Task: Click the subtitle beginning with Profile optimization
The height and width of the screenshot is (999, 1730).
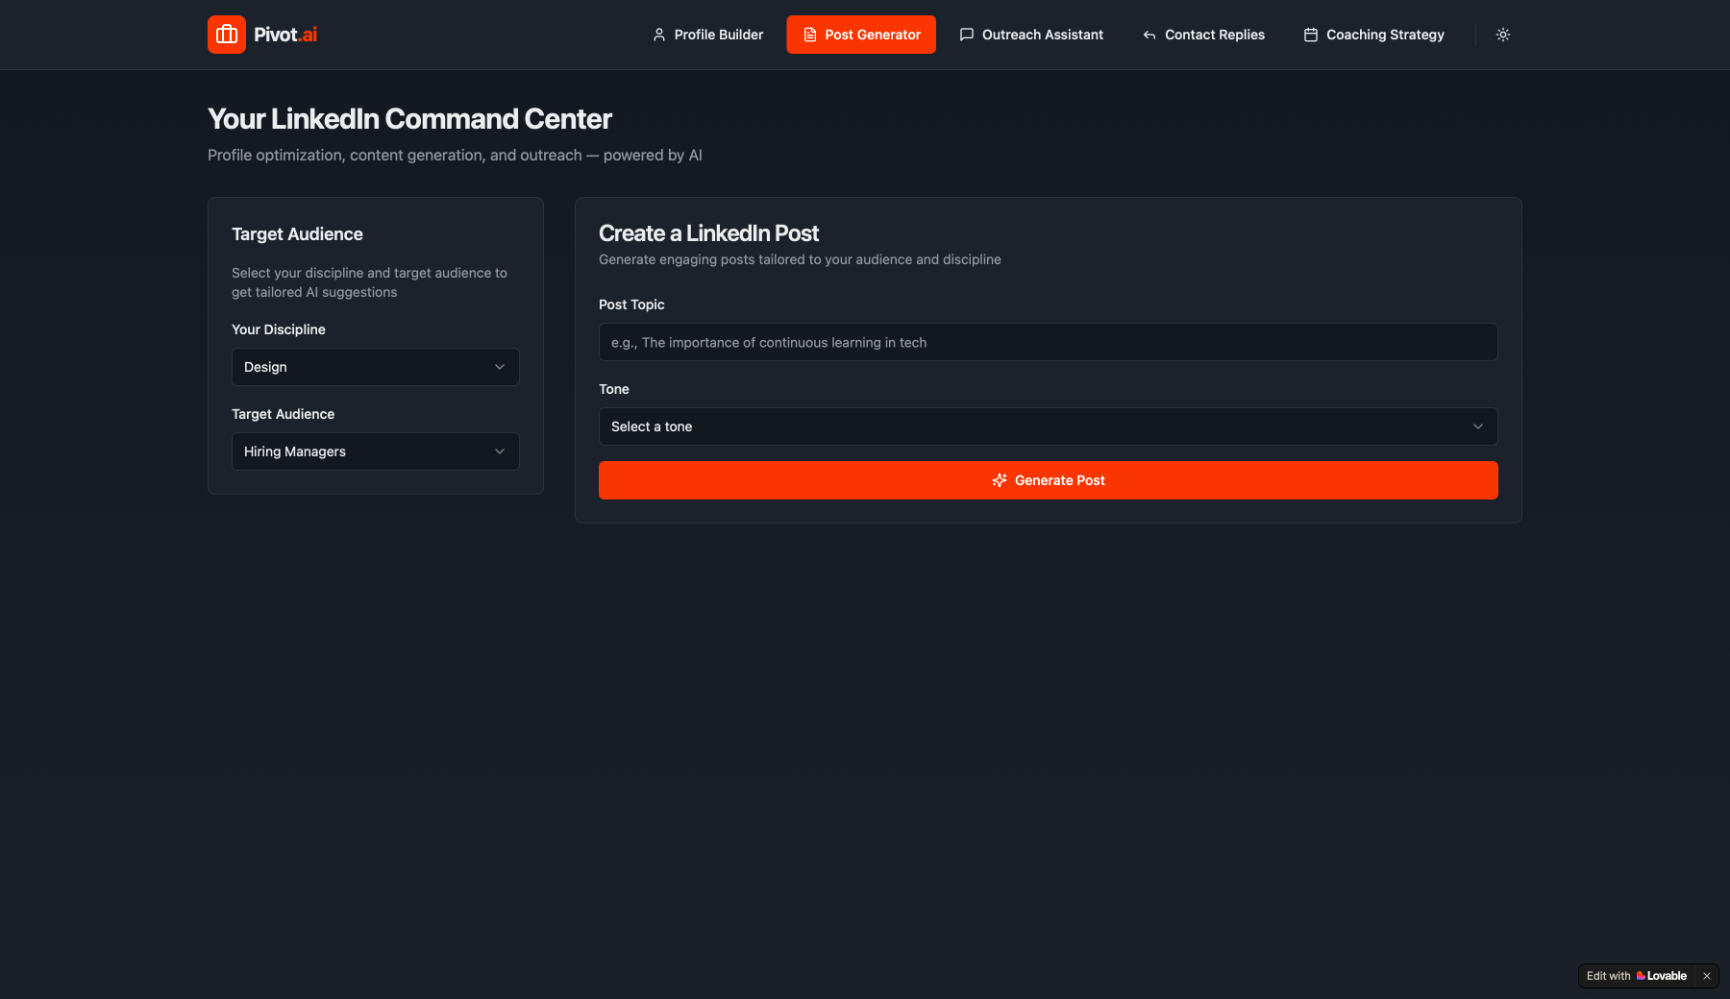Action: pyautogui.click(x=455, y=156)
